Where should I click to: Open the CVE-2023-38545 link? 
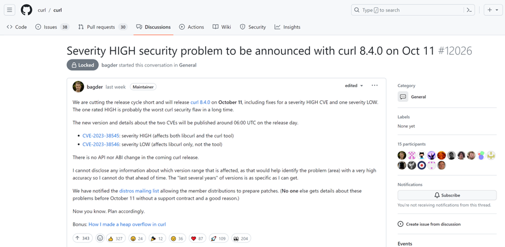click(x=101, y=136)
